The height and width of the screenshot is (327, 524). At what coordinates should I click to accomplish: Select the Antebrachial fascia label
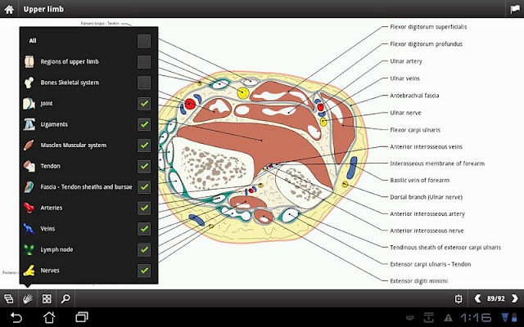tap(414, 96)
